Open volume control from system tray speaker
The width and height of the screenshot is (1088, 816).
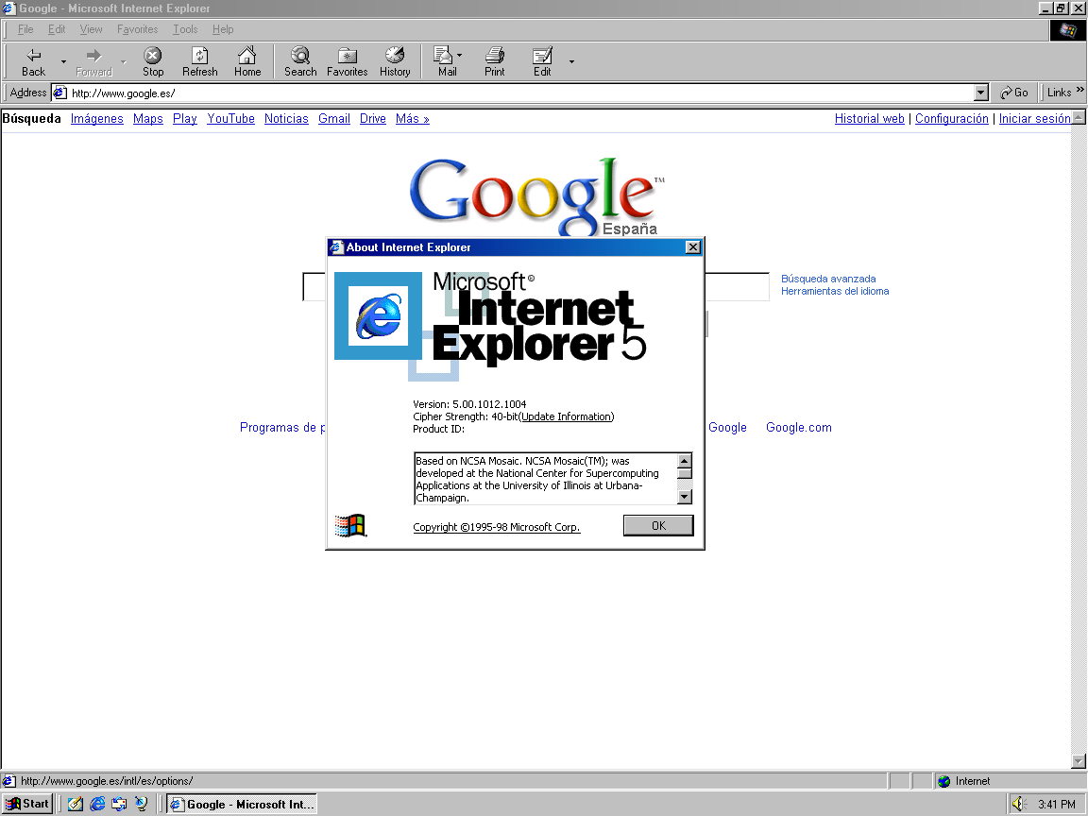point(1019,804)
